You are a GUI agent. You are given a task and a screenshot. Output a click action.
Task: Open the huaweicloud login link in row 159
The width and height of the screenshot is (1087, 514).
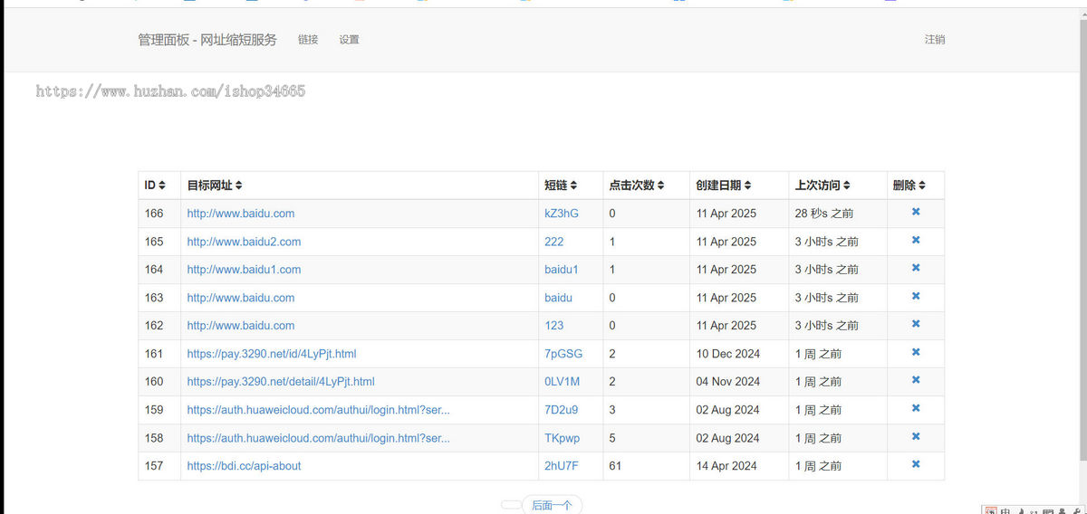pyautogui.click(x=319, y=410)
